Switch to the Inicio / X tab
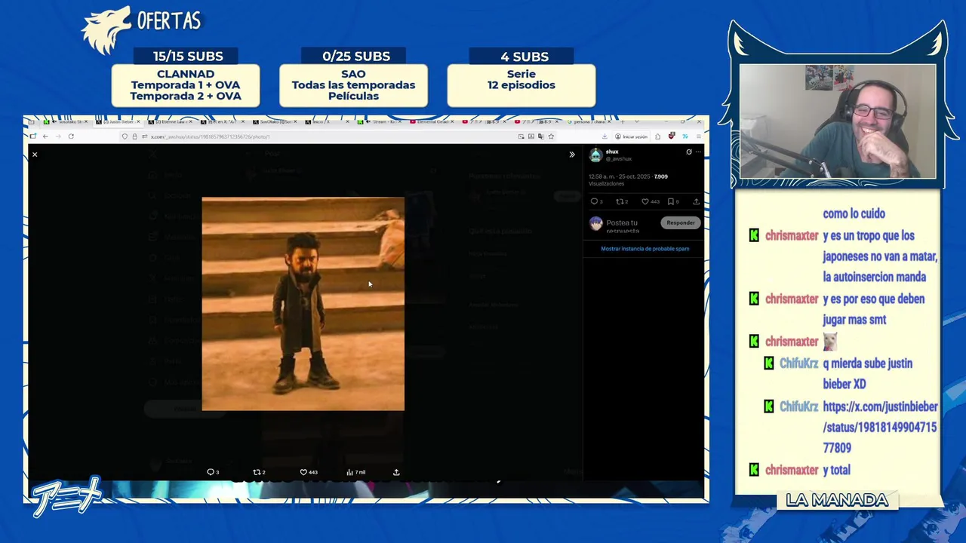Screen dimensions: 966x543 tap(328, 121)
